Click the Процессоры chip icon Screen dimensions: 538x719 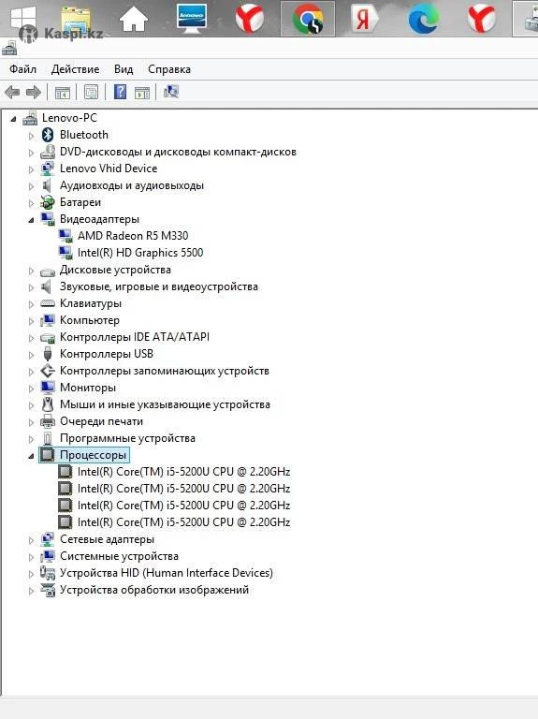(x=47, y=455)
